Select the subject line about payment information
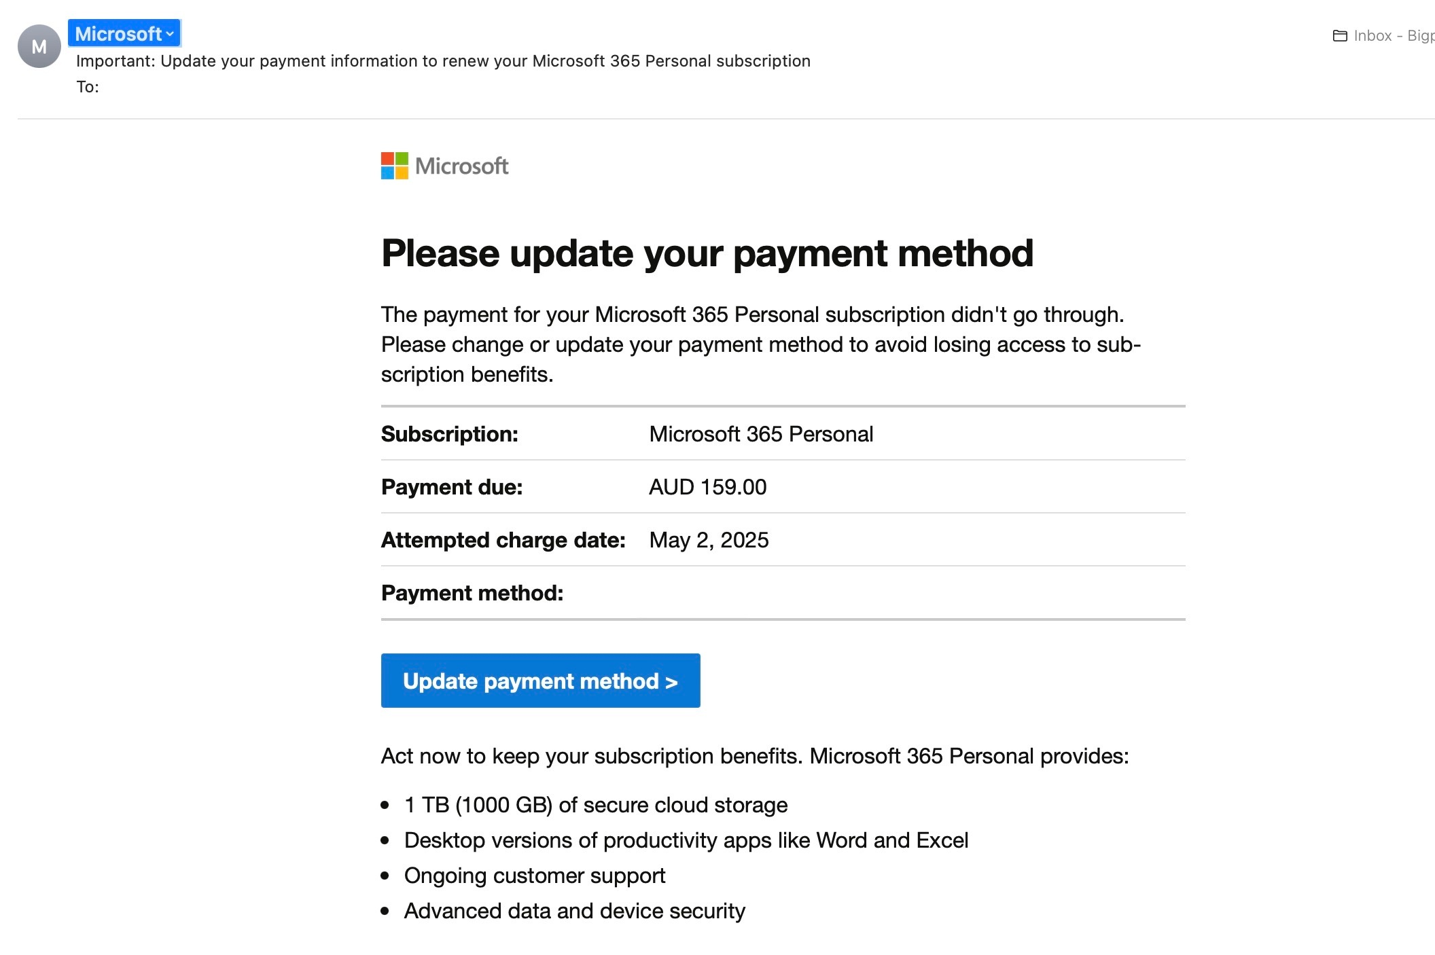The image size is (1435, 955). (x=443, y=60)
